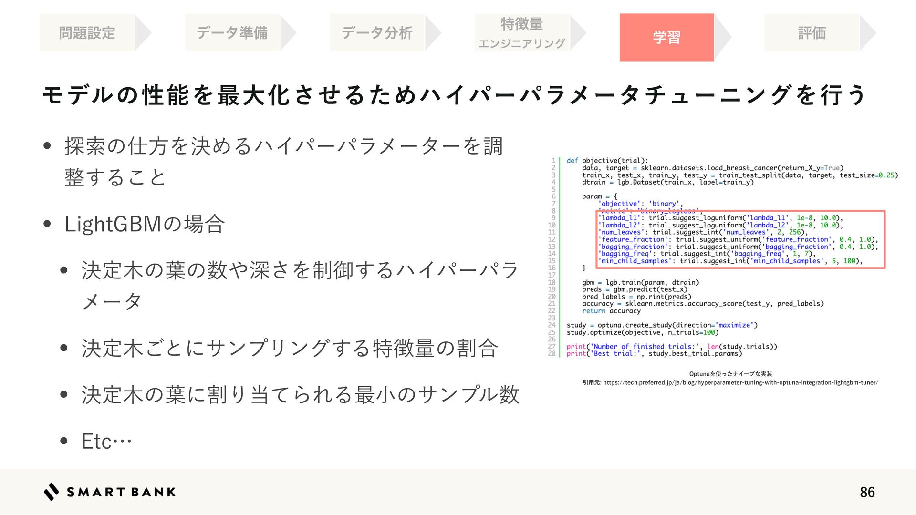Click the Optunaを使ったナイーブな実装 caption

pos(730,374)
